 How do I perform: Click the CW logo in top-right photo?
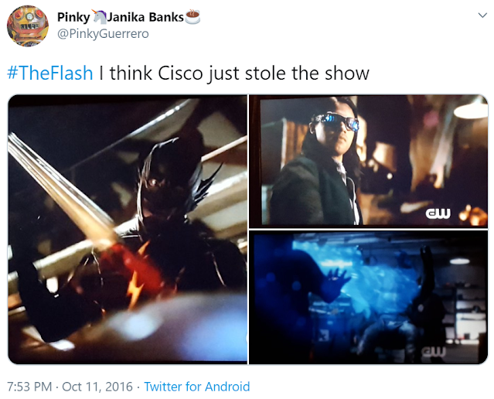438,213
